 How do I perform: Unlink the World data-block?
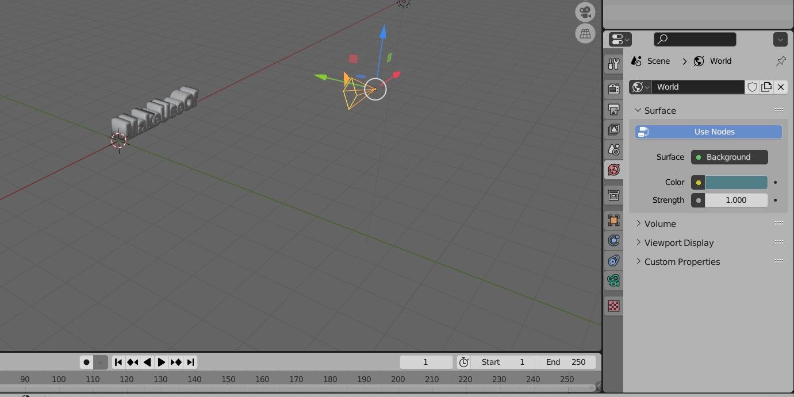click(x=780, y=87)
